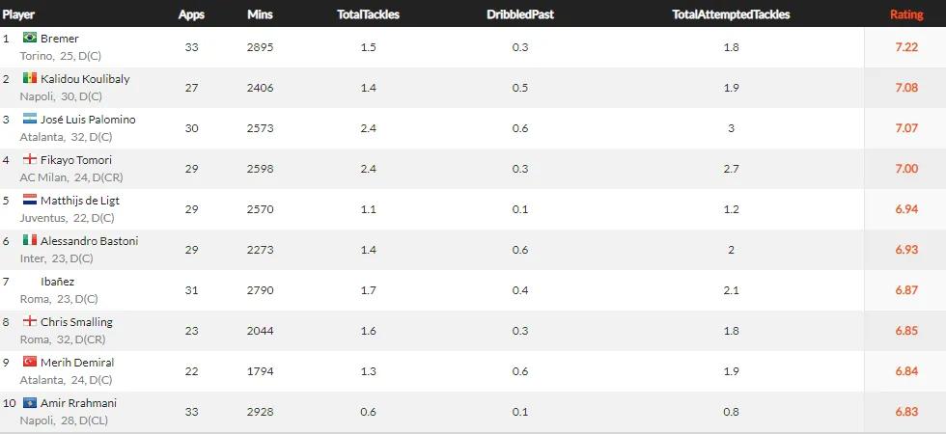946x434 pixels.
Task: Open Kalidou Koulibaly player page
Action: click(x=85, y=79)
